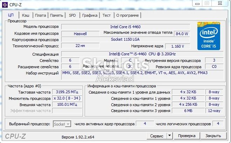
Task: Click the Intel inside Core i5 logo
Action: (209, 36)
